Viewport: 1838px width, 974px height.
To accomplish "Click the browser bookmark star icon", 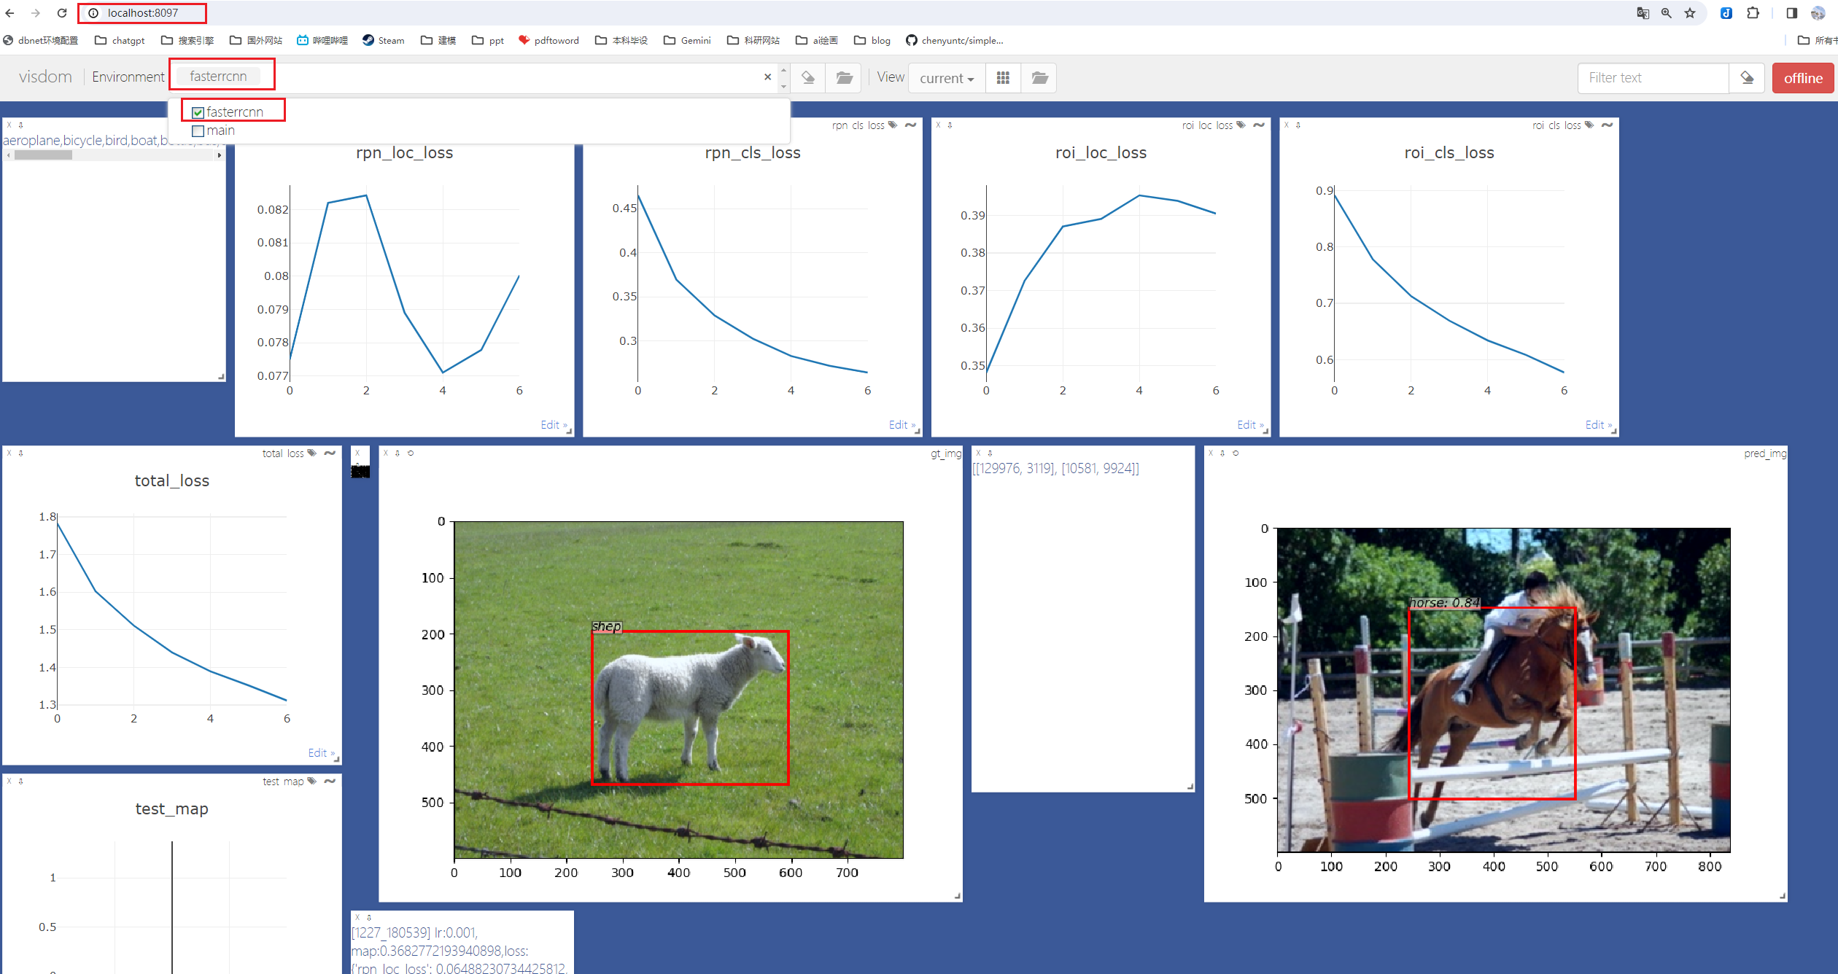I will (x=1690, y=13).
